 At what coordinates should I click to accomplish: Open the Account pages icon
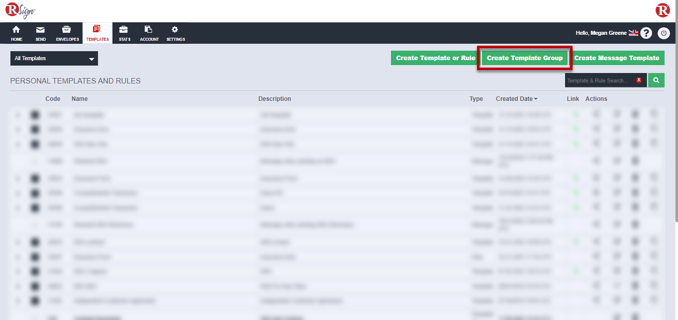tap(149, 33)
